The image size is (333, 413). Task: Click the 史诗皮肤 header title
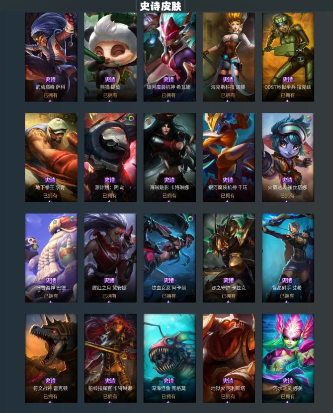pos(161,6)
